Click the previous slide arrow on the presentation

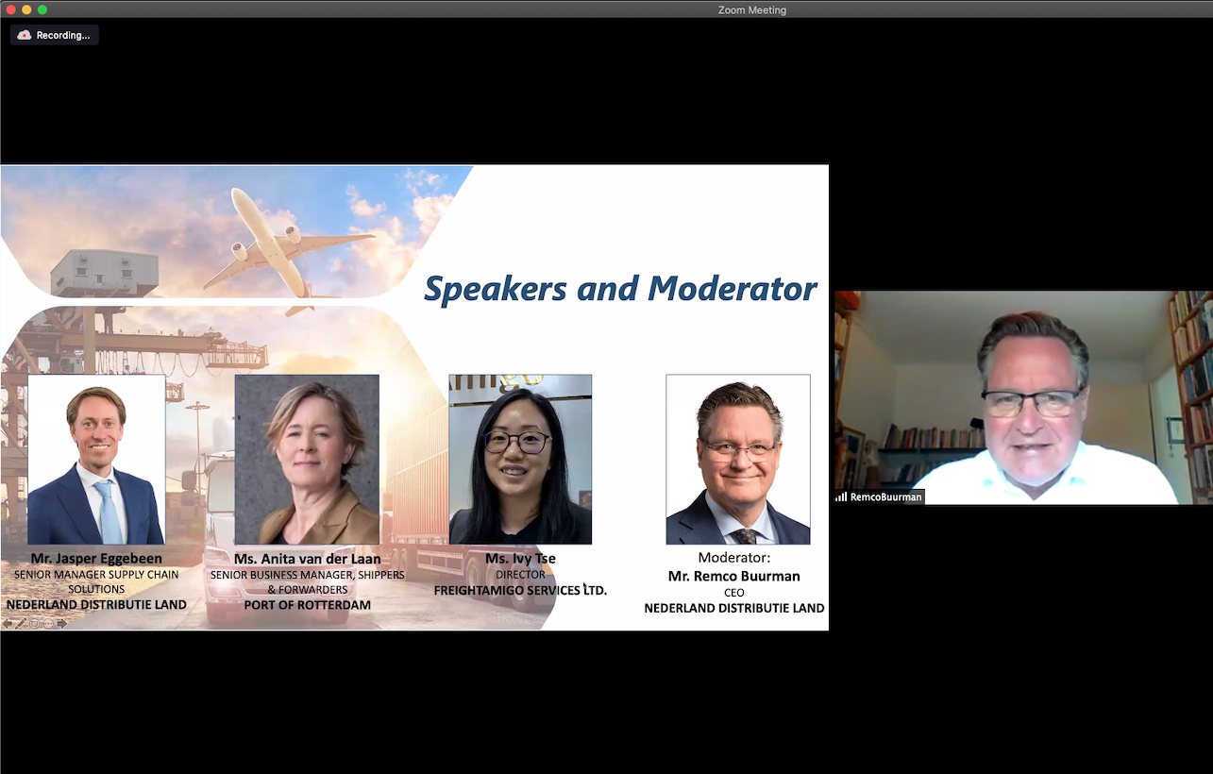8,623
